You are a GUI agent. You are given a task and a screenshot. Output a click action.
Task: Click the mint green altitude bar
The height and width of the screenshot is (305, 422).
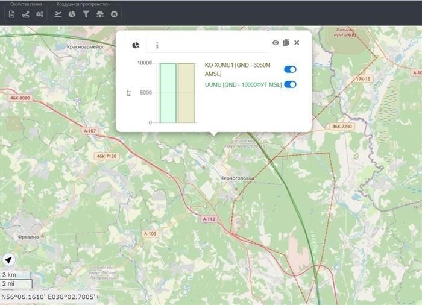pos(168,93)
